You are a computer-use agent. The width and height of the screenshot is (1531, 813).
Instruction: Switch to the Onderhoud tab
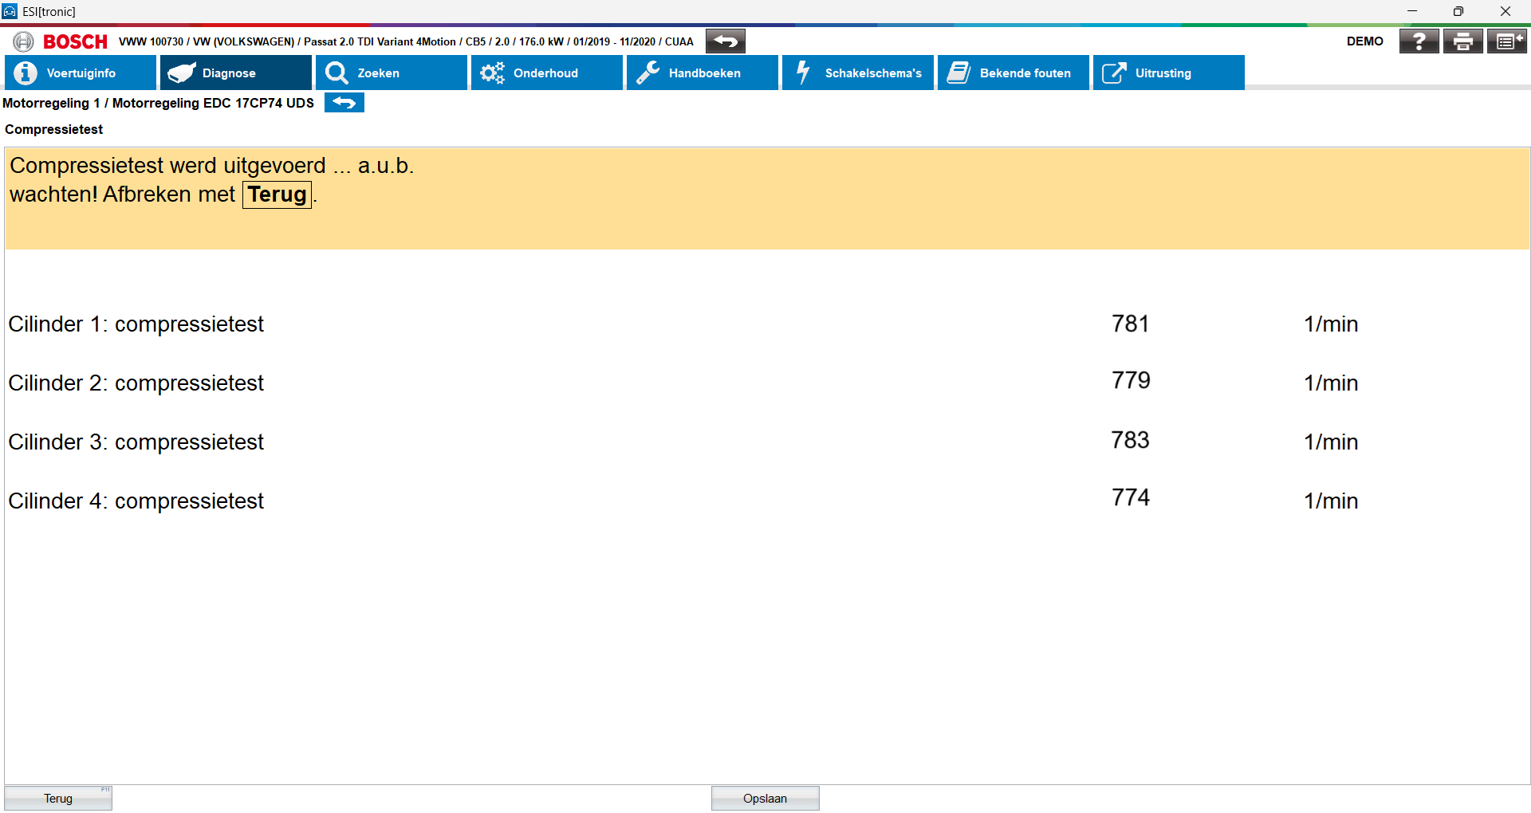[x=546, y=73]
